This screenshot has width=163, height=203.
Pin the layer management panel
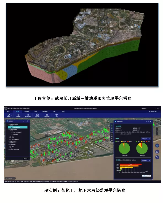click(x=24, y=121)
